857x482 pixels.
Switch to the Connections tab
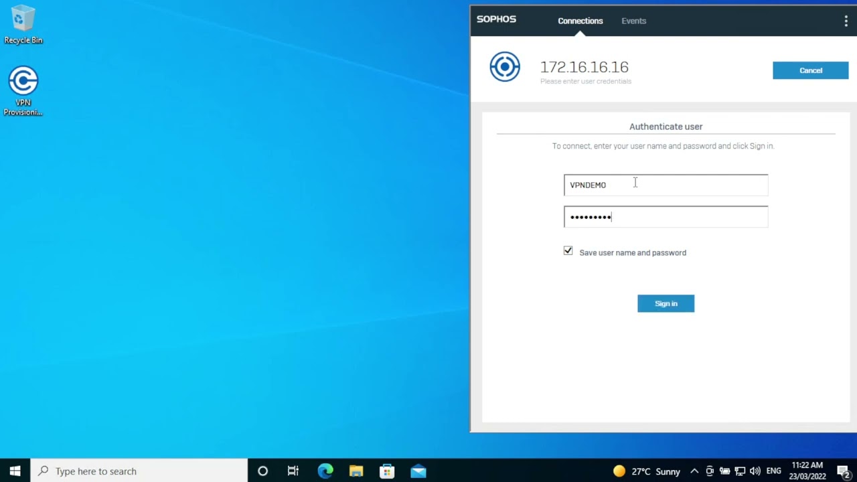[x=580, y=21]
